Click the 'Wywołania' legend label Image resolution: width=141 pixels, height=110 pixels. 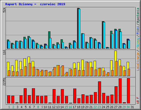[x=138, y=15]
